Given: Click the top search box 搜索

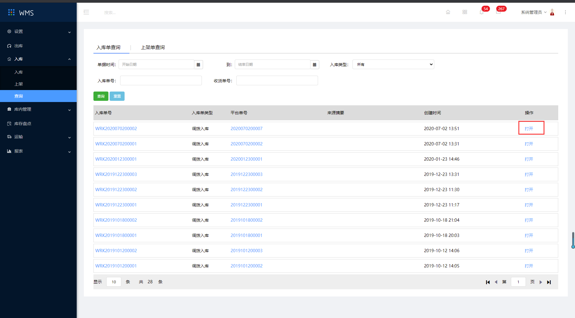Looking at the screenshot, I should click(110, 13).
